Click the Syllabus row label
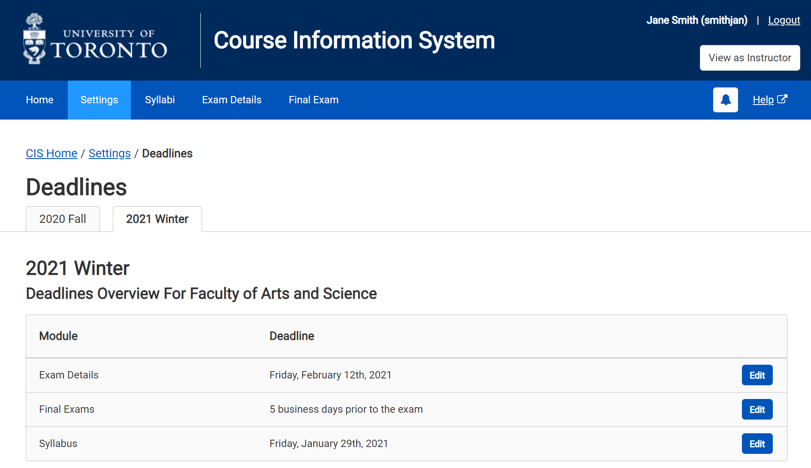The image size is (811, 468). coord(58,444)
